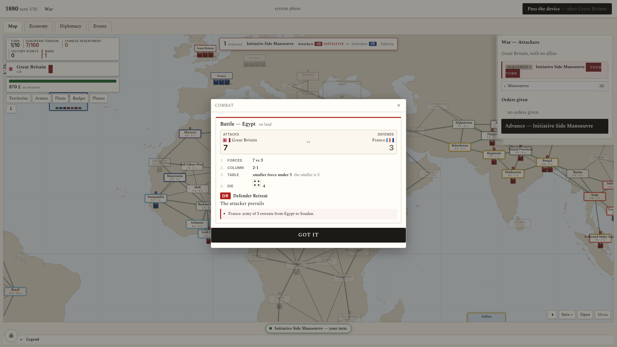Open the Diplomacy tab
Viewport: 617px width, 347px height.
[70, 26]
